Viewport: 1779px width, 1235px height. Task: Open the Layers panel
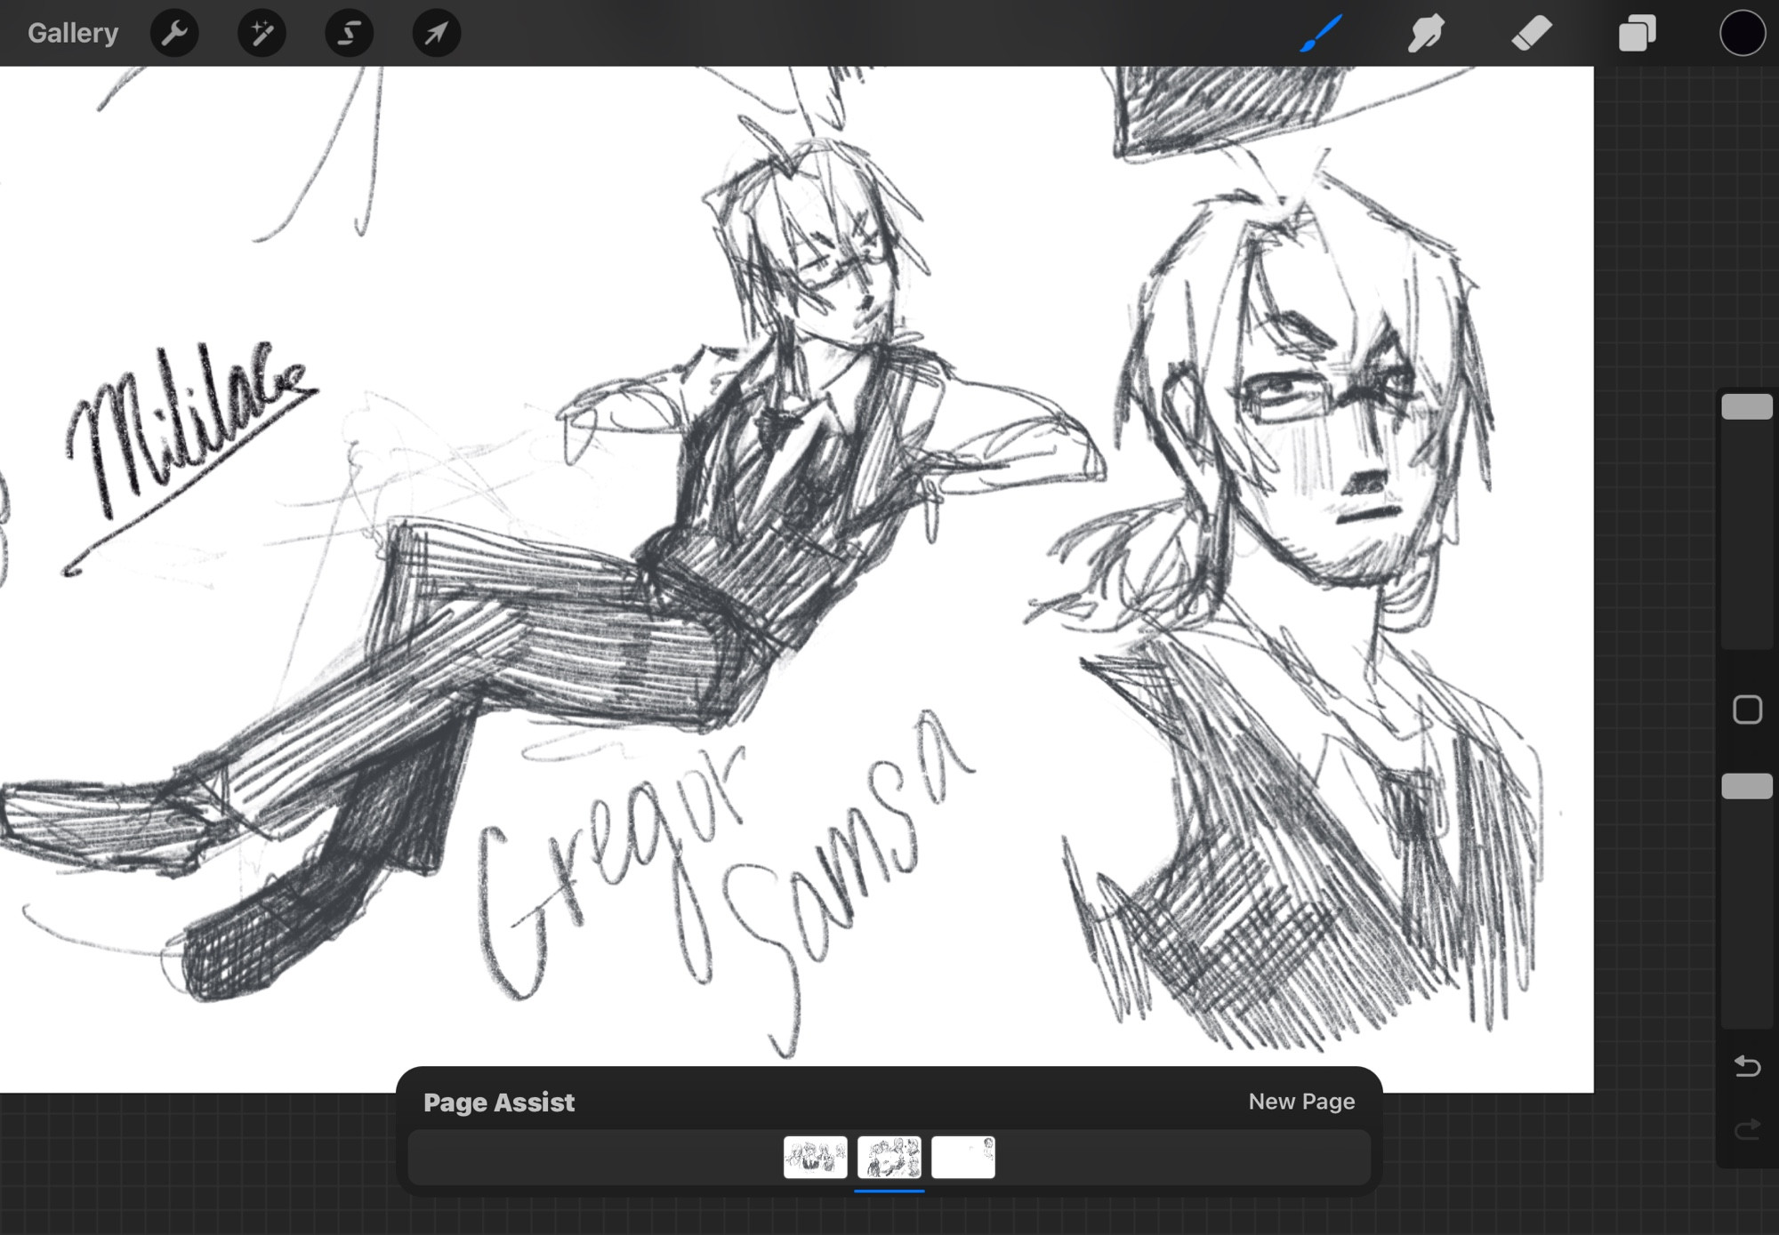coord(1637,34)
